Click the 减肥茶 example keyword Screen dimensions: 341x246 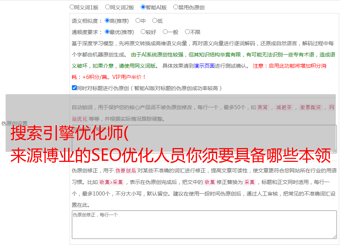coord(284,107)
